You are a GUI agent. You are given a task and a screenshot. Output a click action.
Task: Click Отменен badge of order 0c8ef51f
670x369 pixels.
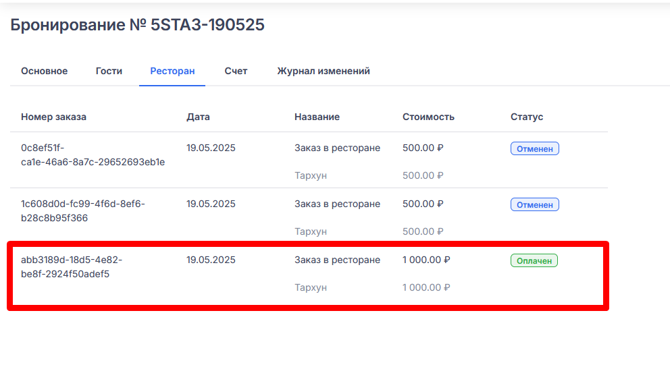pos(534,148)
